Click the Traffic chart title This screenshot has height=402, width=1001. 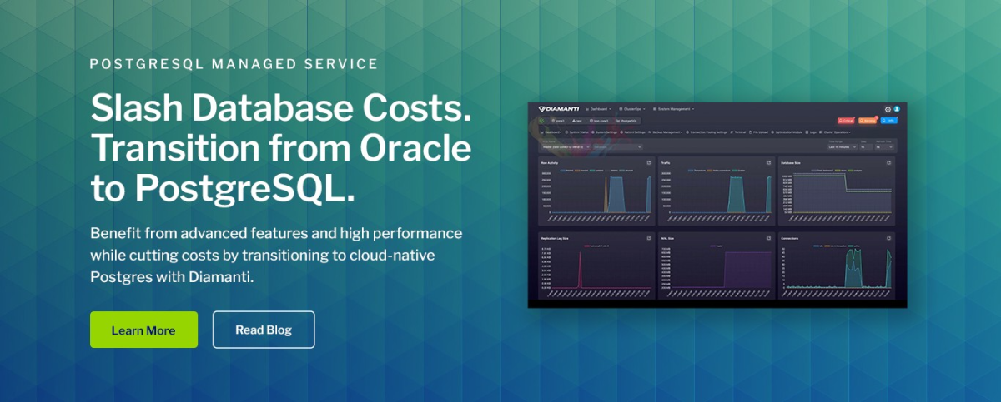pyautogui.click(x=666, y=162)
